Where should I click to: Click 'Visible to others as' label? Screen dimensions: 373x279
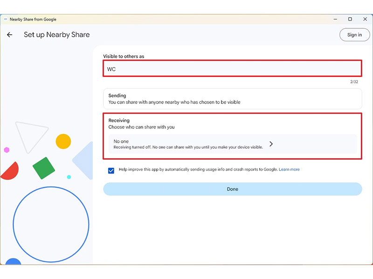tap(124, 56)
